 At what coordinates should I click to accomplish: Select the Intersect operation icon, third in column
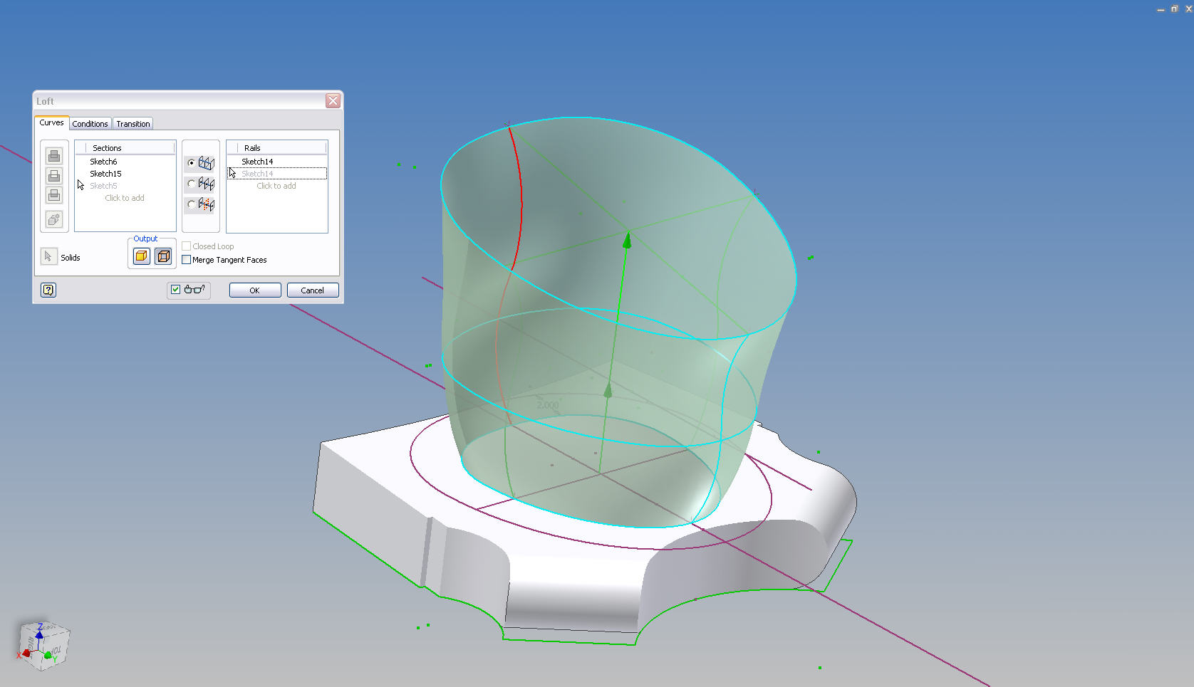coord(54,195)
